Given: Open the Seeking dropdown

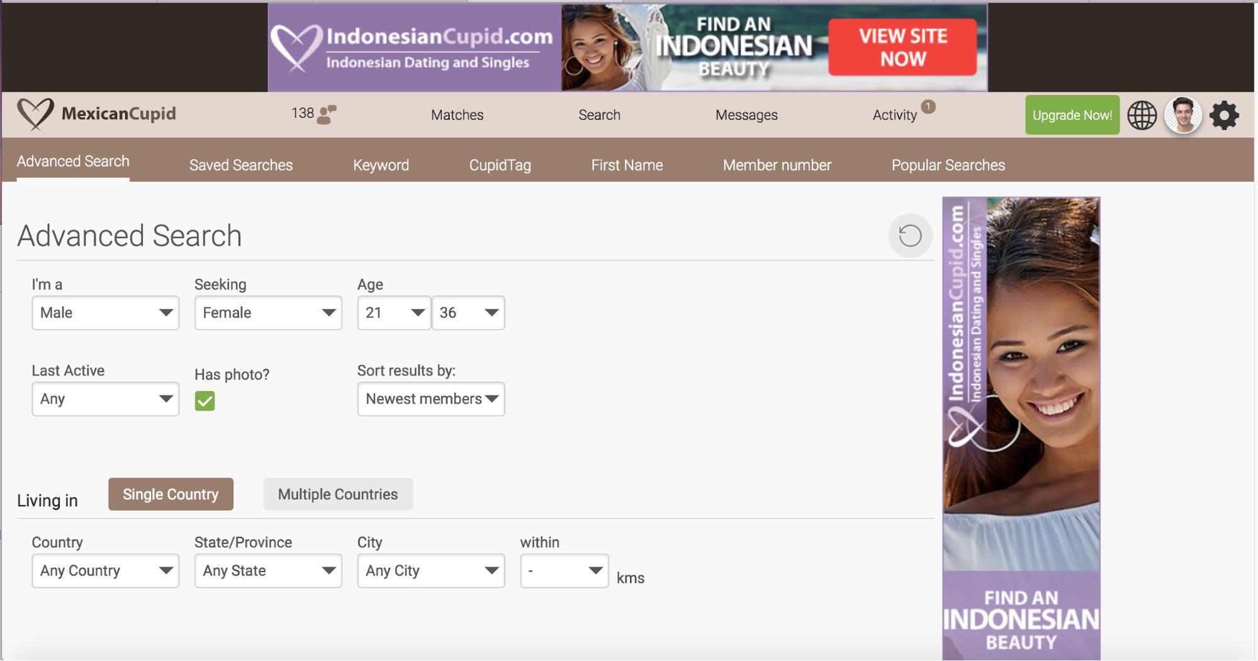Looking at the screenshot, I should coord(268,313).
